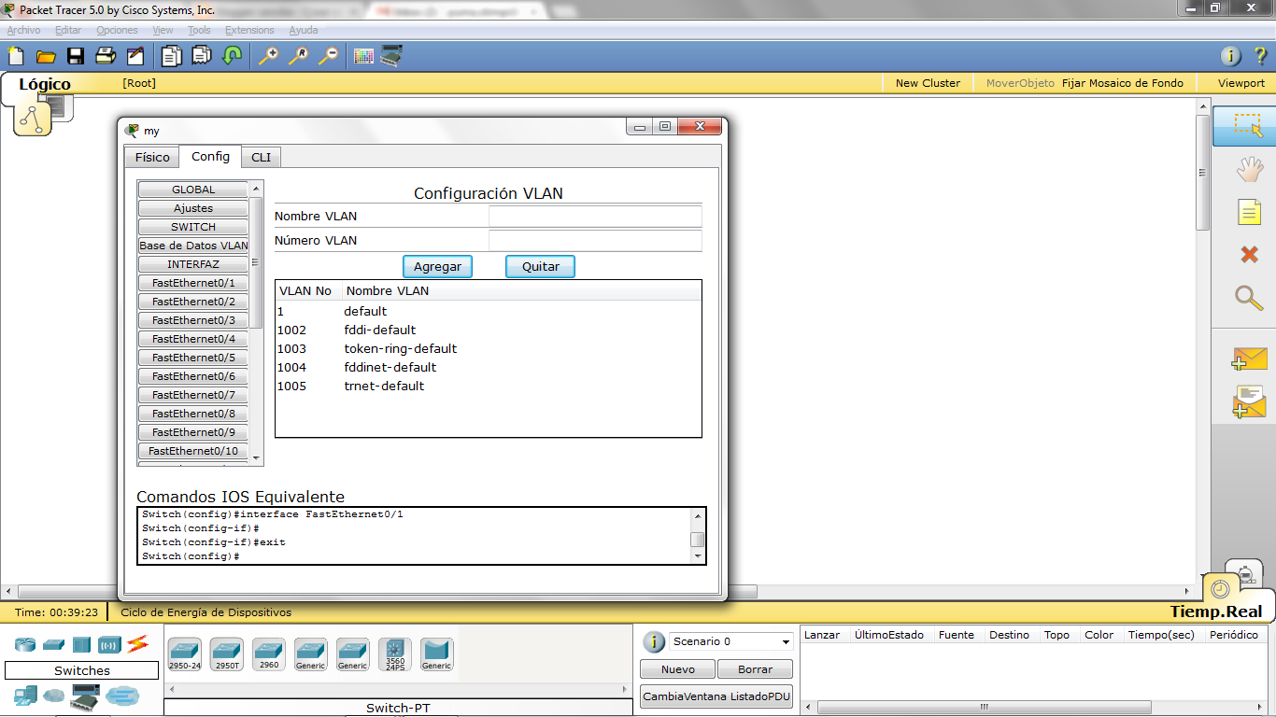Open the Editar menu
This screenshot has width=1276, height=717.
click(x=68, y=30)
